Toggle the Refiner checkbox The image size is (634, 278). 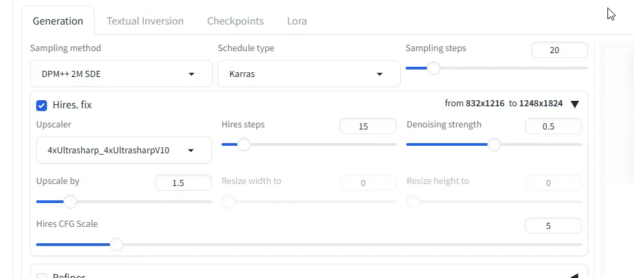(x=42, y=275)
